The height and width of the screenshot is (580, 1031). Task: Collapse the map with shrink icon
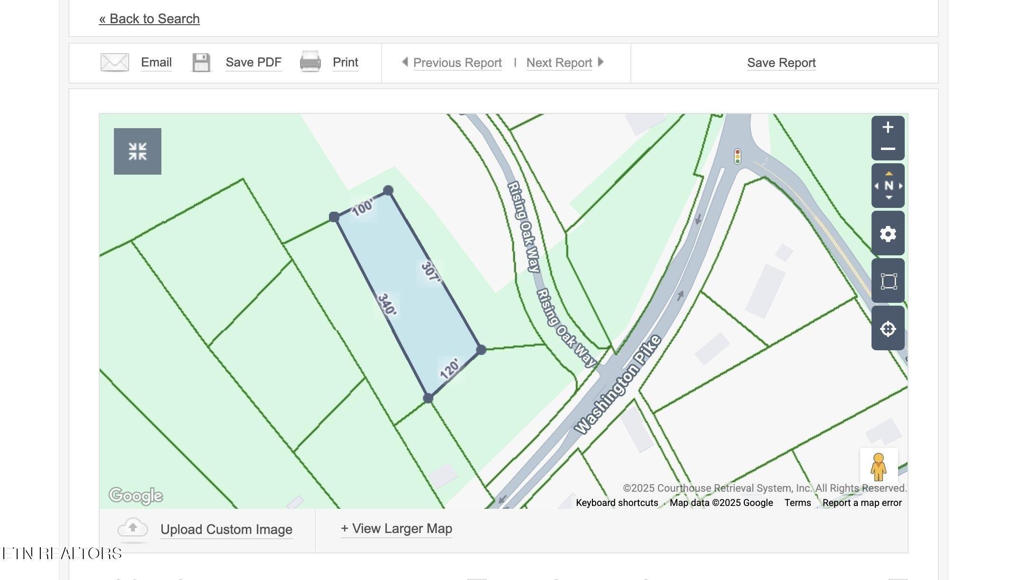tap(137, 151)
